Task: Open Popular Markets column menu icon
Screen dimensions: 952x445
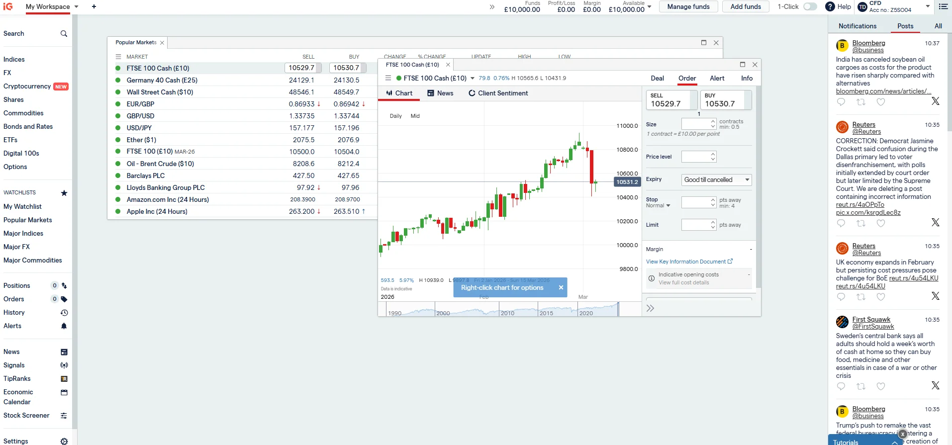Action: point(118,57)
